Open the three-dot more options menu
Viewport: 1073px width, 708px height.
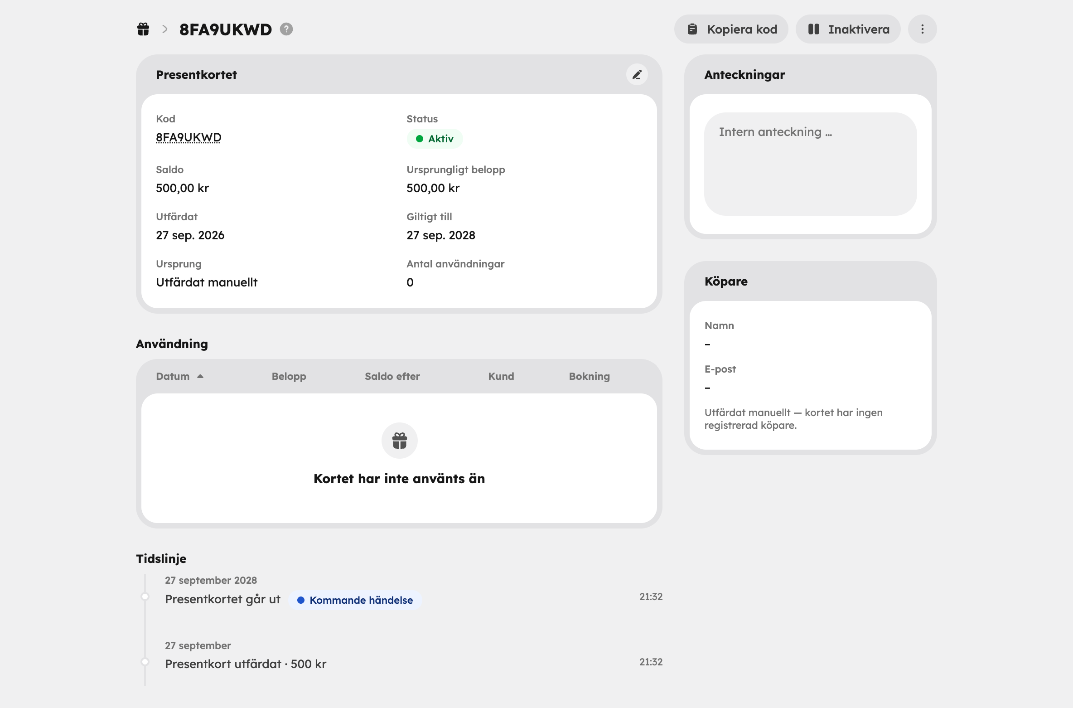point(923,29)
